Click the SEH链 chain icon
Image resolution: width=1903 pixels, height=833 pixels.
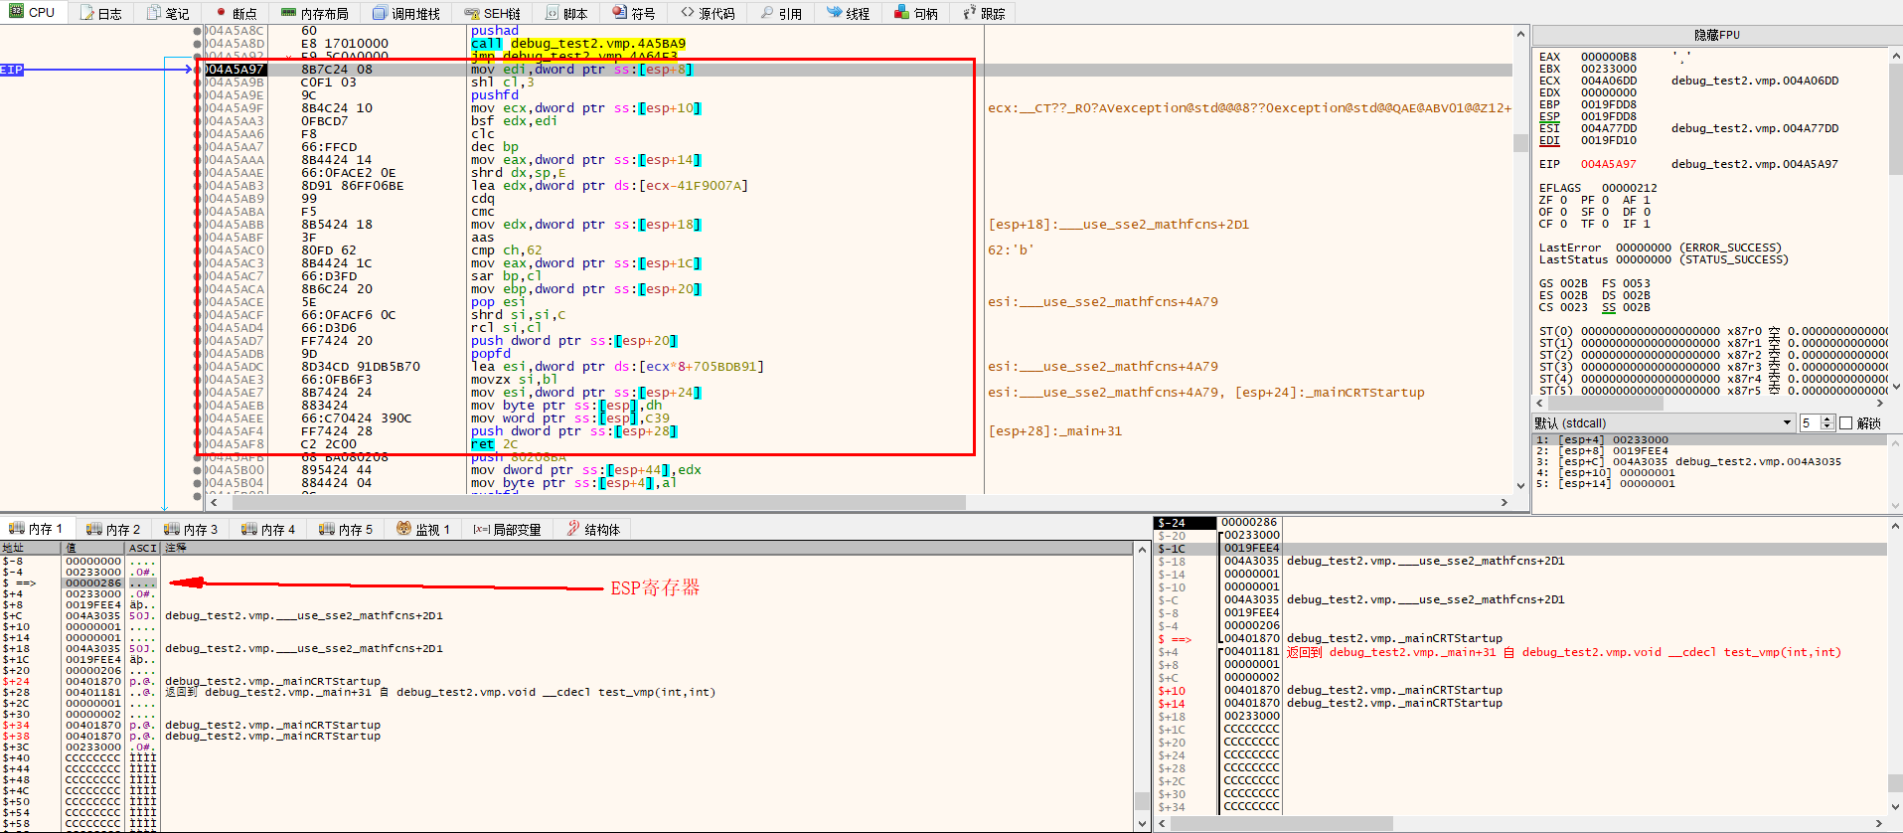coord(472,13)
